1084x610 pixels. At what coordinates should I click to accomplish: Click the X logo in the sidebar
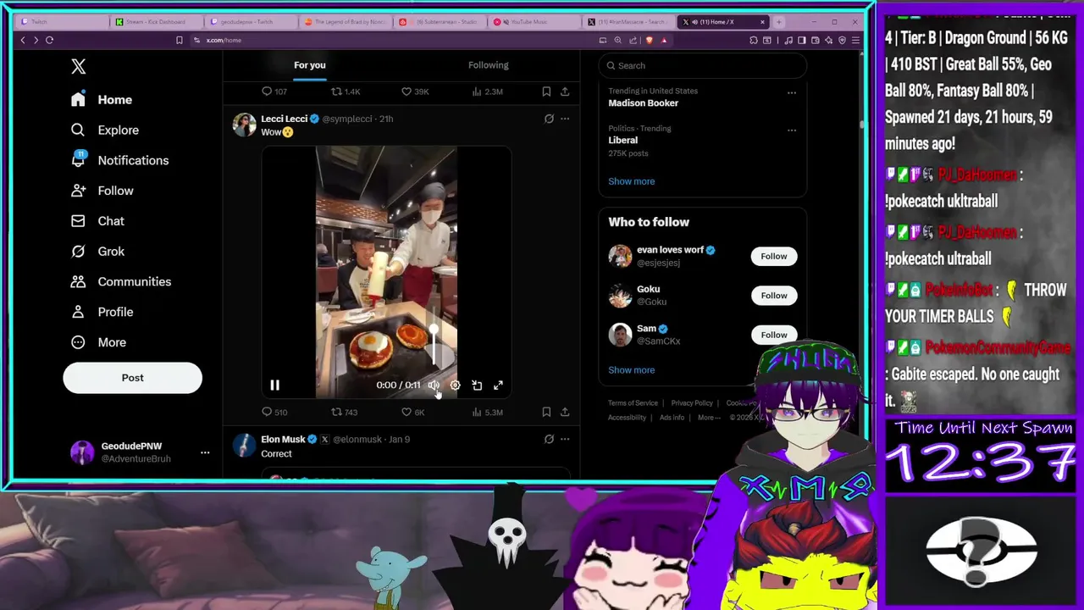click(x=78, y=66)
